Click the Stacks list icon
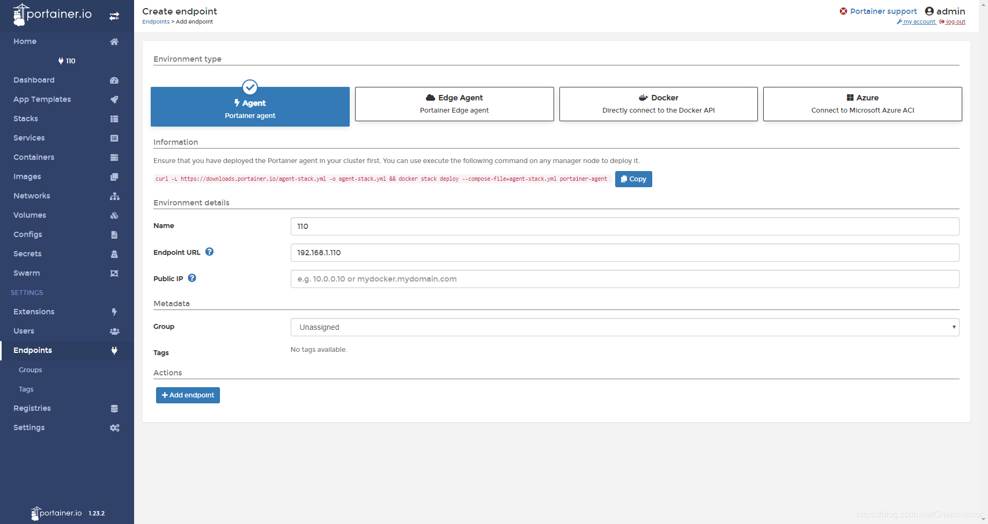The width and height of the screenshot is (988, 524). pyautogui.click(x=114, y=119)
